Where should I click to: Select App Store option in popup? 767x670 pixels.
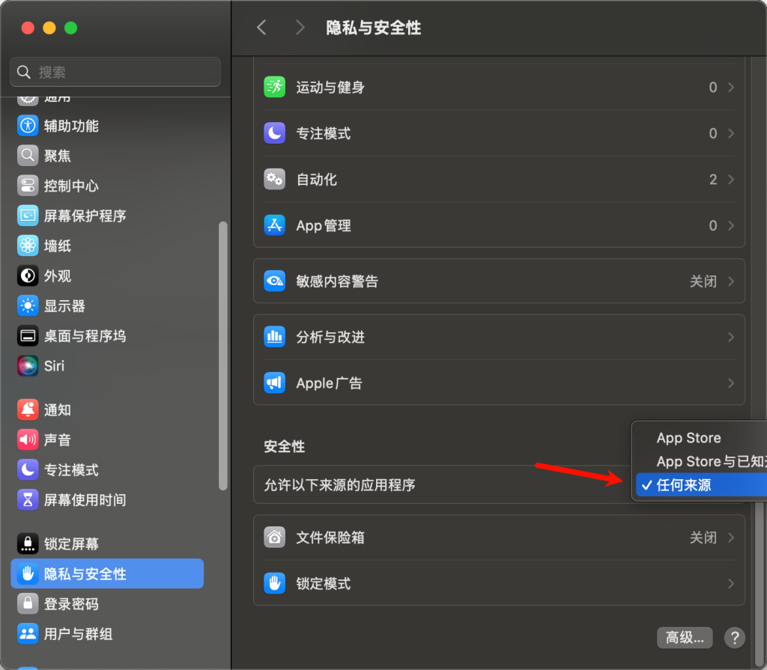pyautogui.click(x=688, y=438)
